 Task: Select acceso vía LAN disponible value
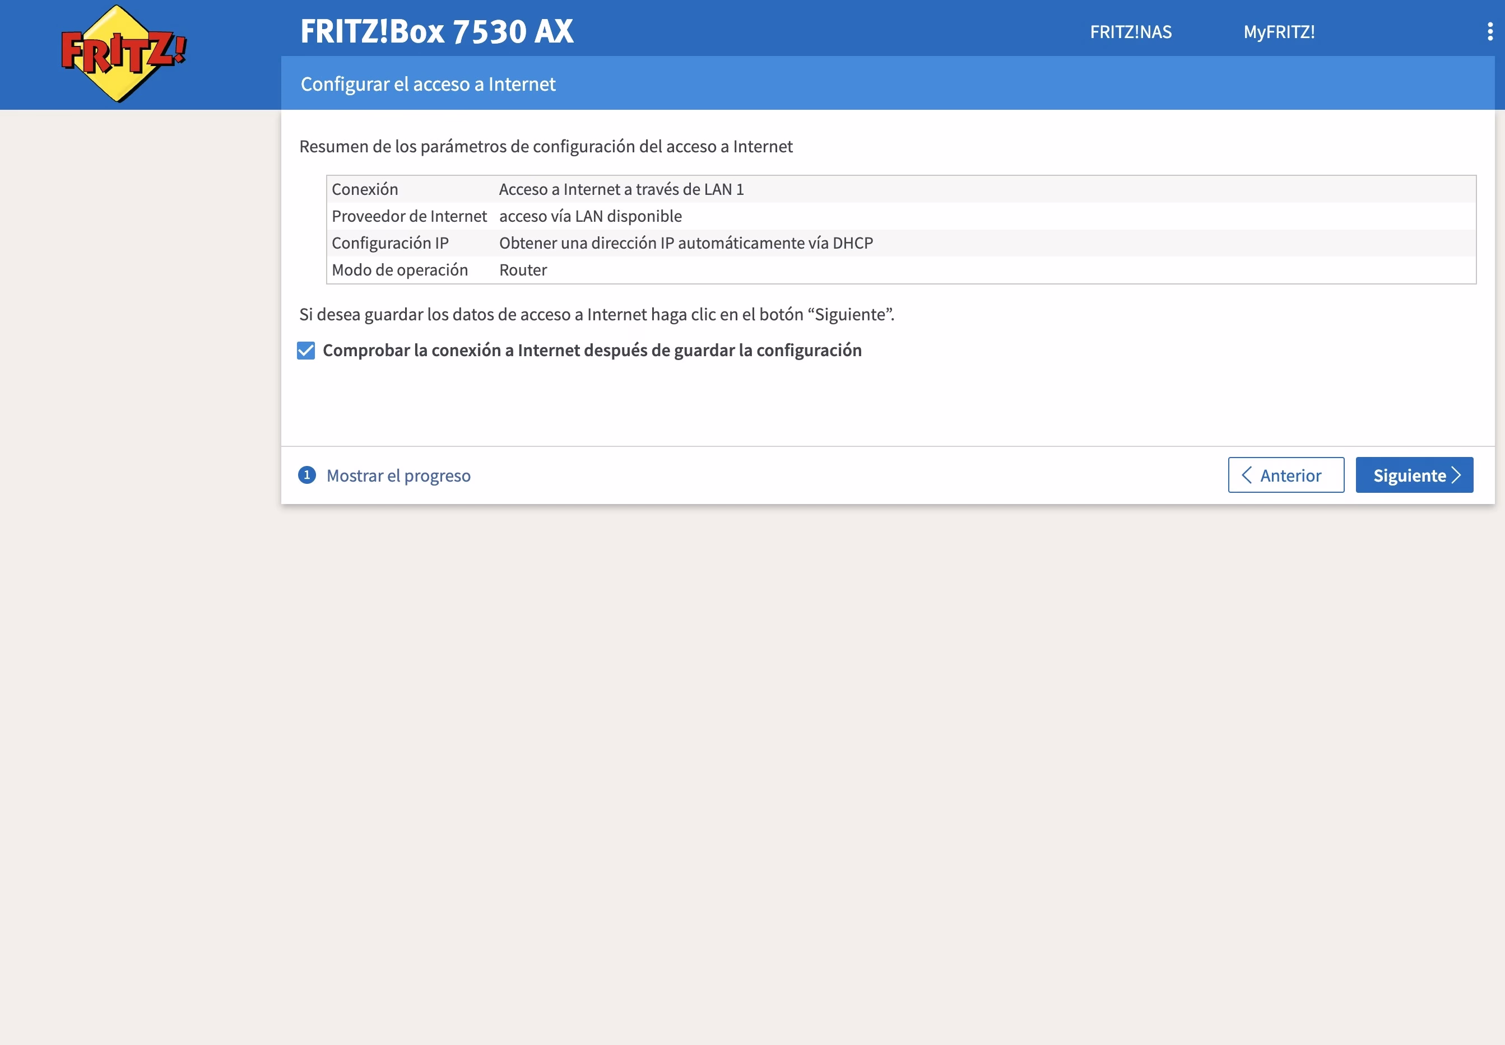(590, 216)
